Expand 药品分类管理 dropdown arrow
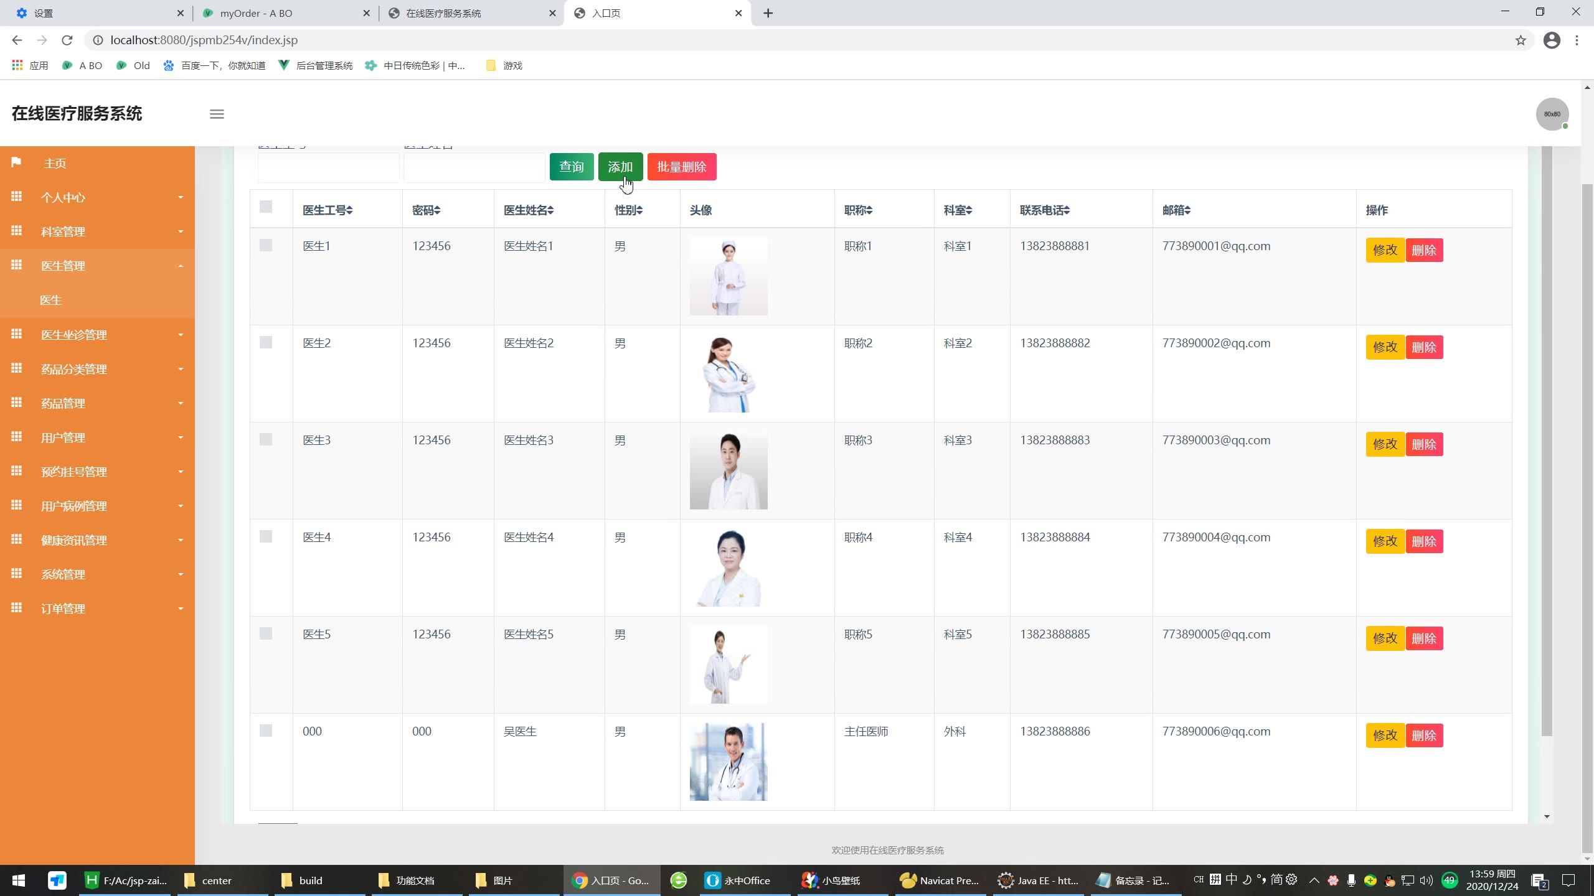The height and width of the screenshot is (896, 1594). (x=181, y=369)
